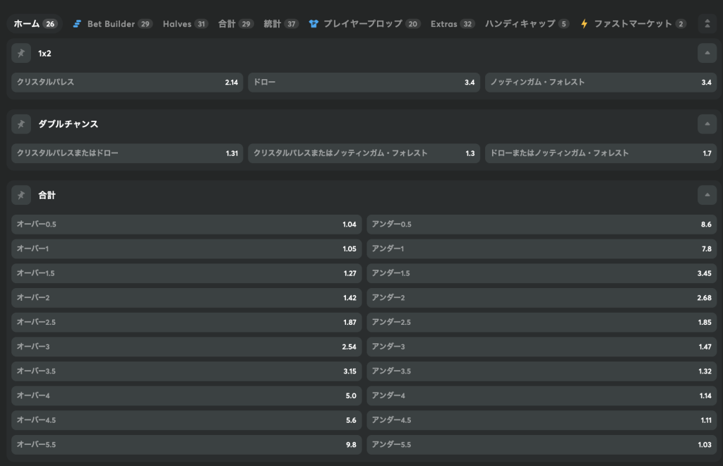Bet on ノッティンガム・フォレスト to win in 1x2
The height and width of the screenshot is (466, 723).
coord(601,83)
